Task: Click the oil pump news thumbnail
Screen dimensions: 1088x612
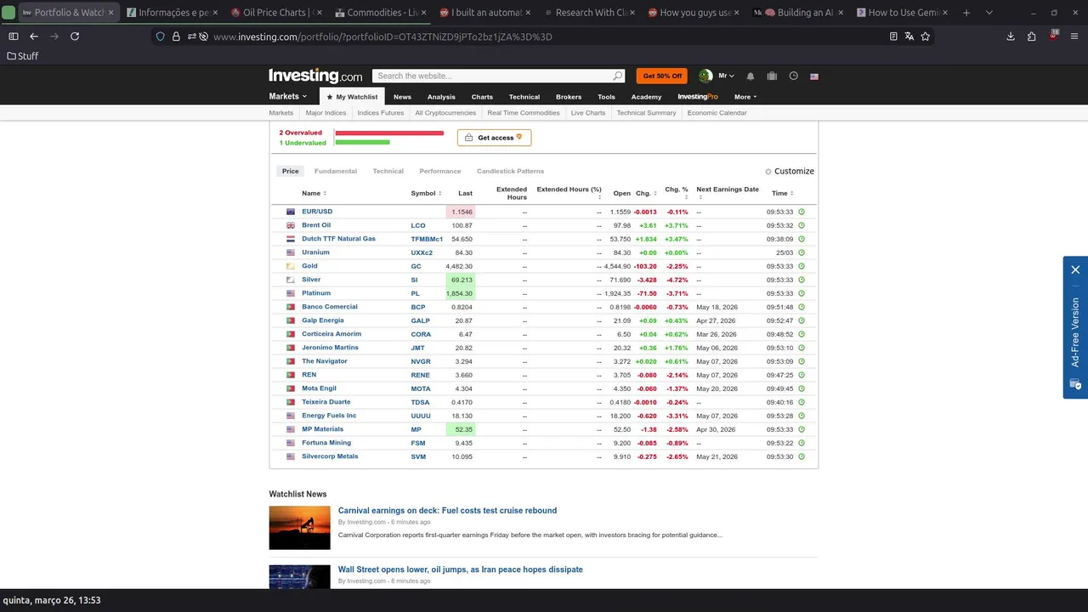Action: [x=299, y=528]
